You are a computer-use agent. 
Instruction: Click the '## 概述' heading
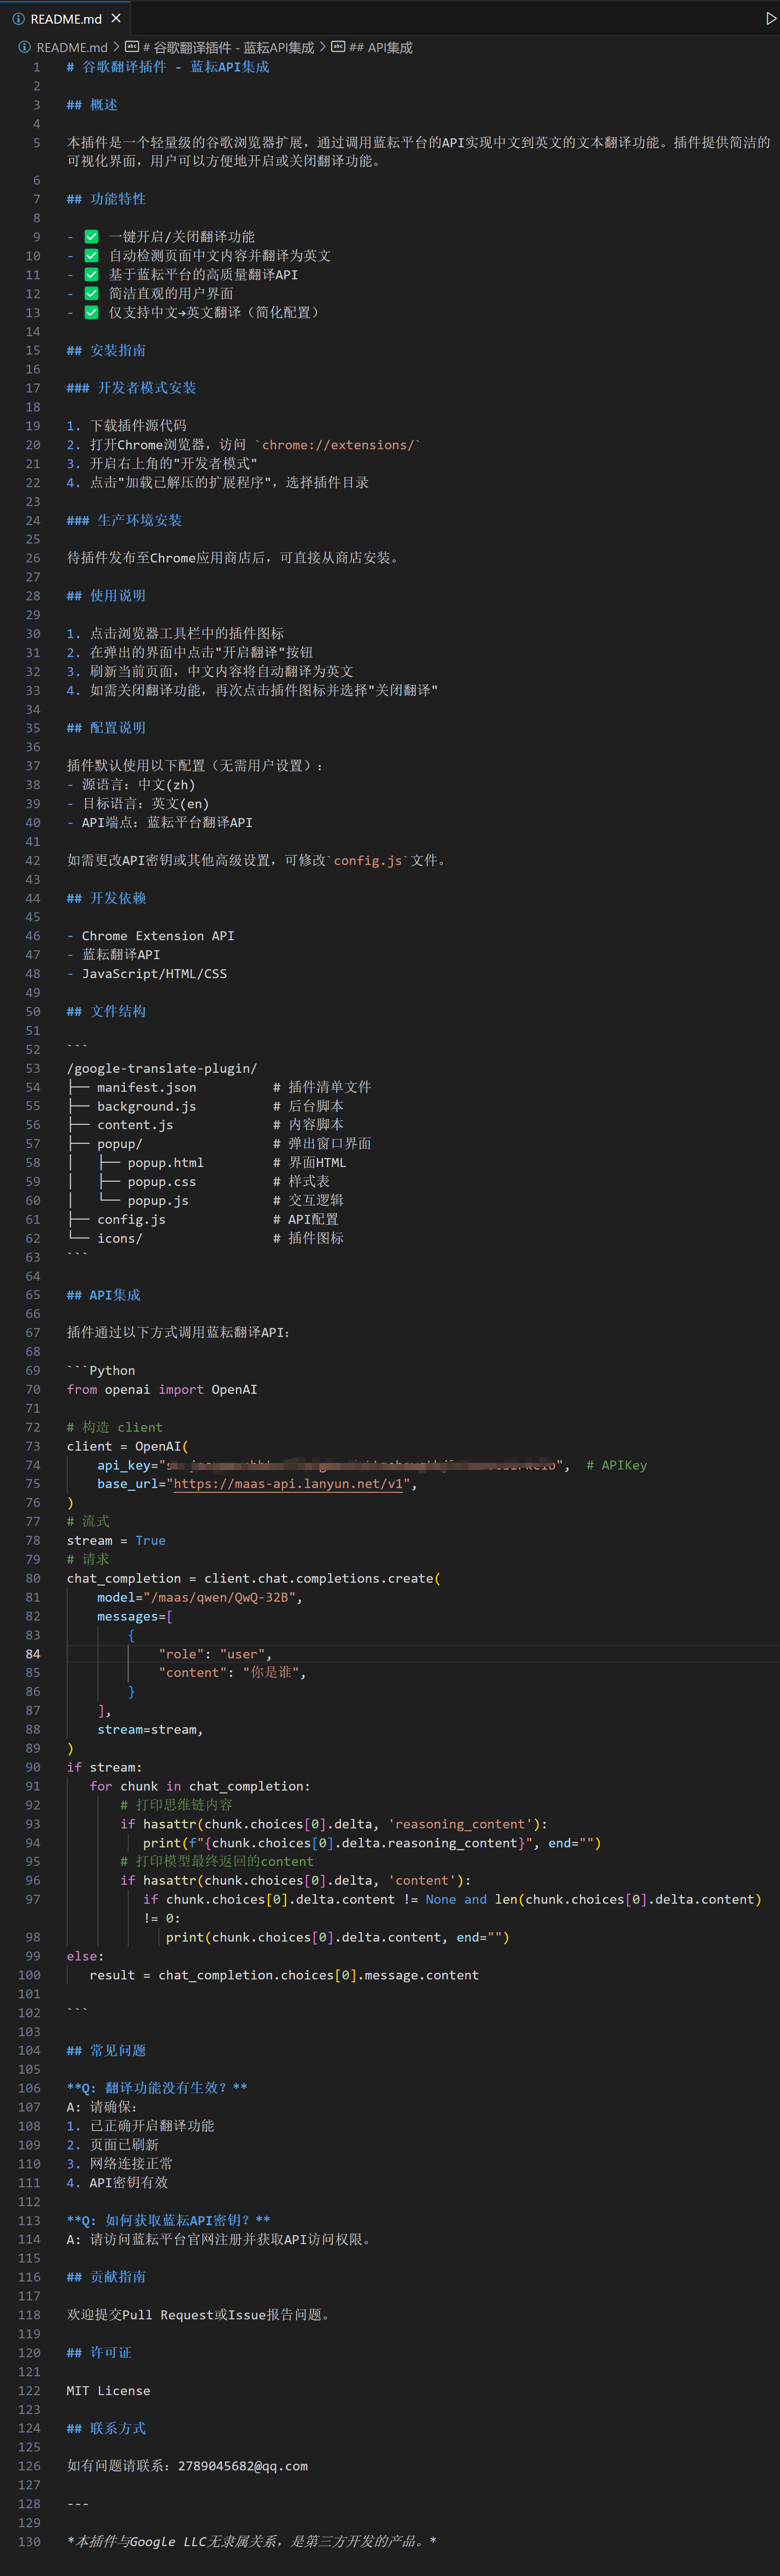point(92,105)
